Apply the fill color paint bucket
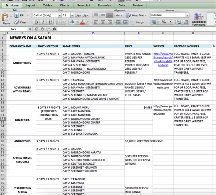This screenshot has height=195, width=216. 72,22
